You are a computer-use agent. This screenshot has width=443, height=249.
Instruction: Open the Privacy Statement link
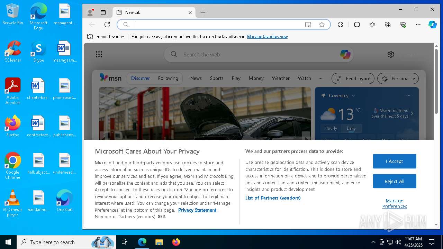[197, 210]
